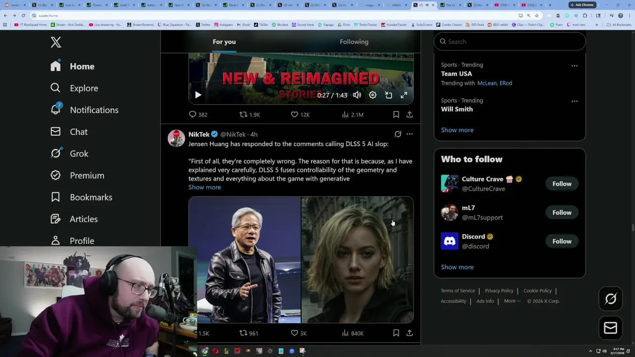Mute the video with the speaker icon

(357, 95)
